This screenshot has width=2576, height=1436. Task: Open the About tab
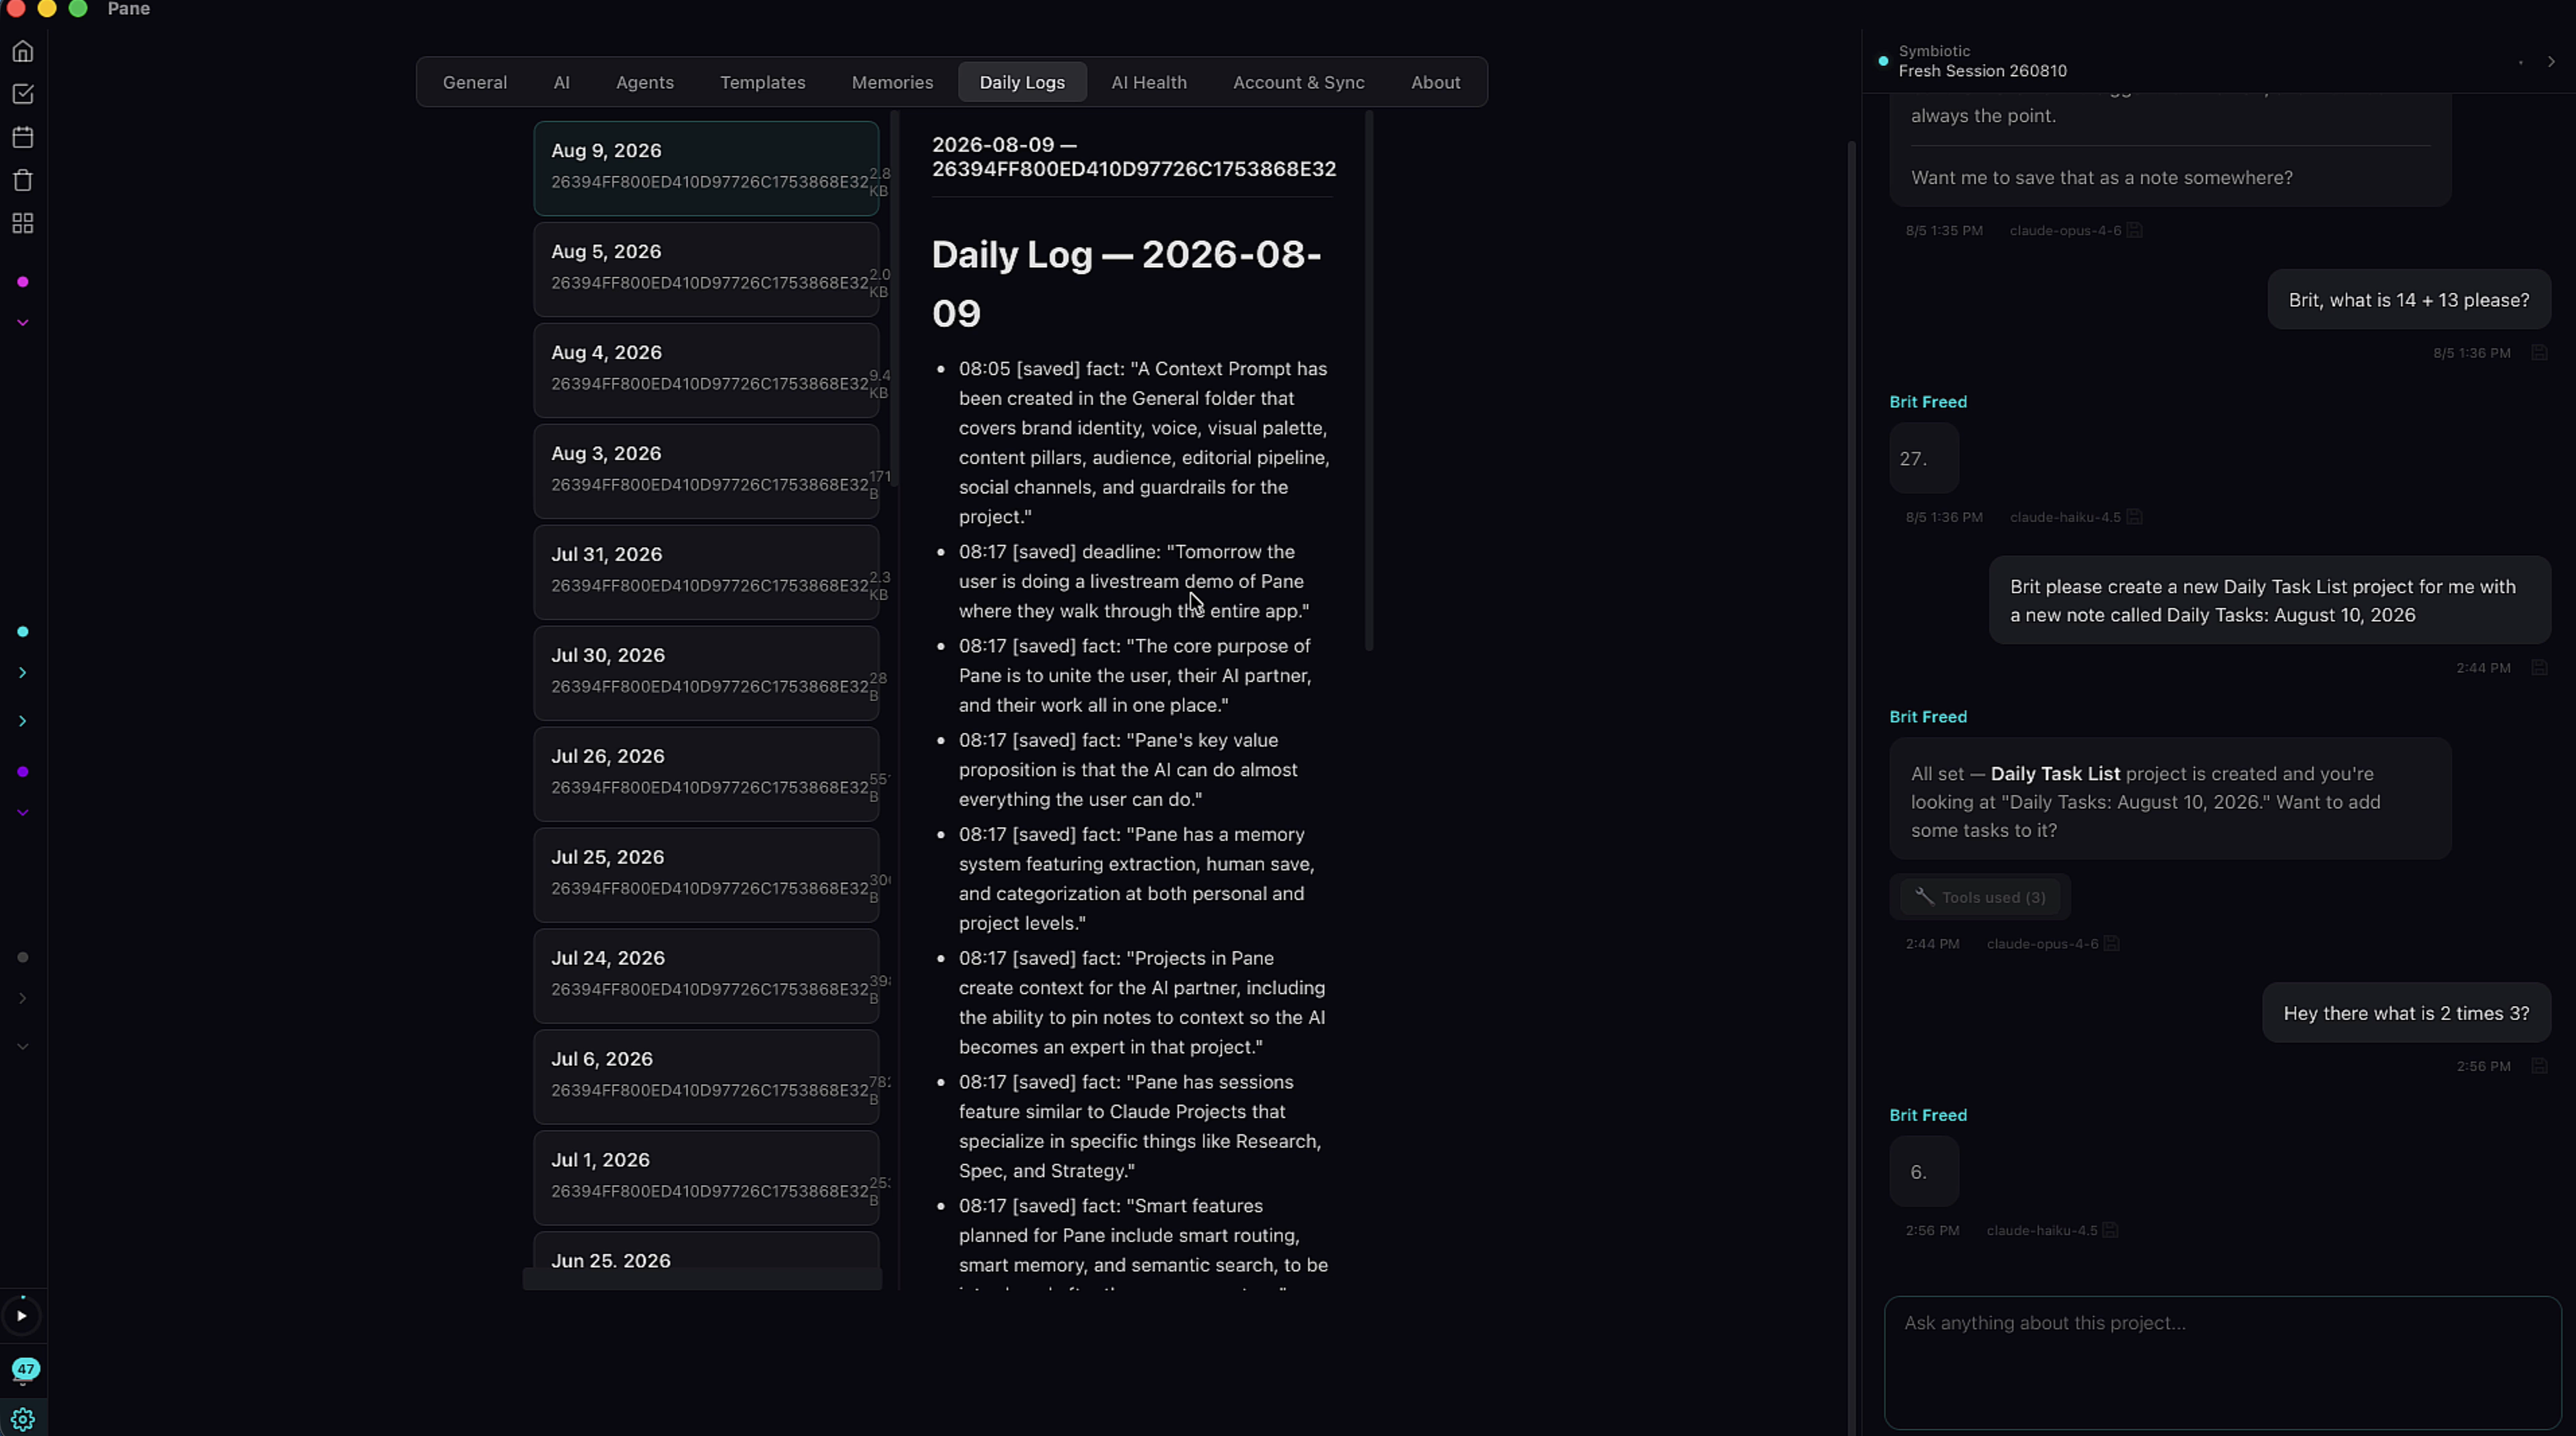tap(1435, 82)
